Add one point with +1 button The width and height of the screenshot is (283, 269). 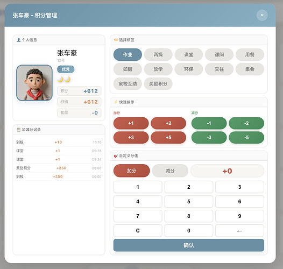pyautogui.click(x=131, y=123)
